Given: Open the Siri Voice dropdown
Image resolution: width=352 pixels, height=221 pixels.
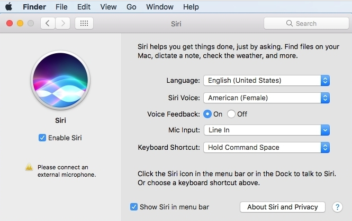Looking at the screenshot, I should pyautogui.click(x=266, y=98).
